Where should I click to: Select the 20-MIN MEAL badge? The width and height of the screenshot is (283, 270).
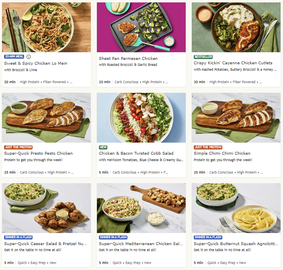14,57
